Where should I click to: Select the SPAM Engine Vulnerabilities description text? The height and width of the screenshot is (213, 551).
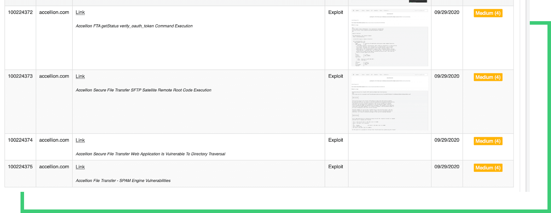tap(123, 181)
